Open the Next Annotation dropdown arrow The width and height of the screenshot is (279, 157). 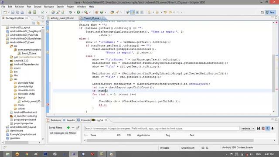153,12
